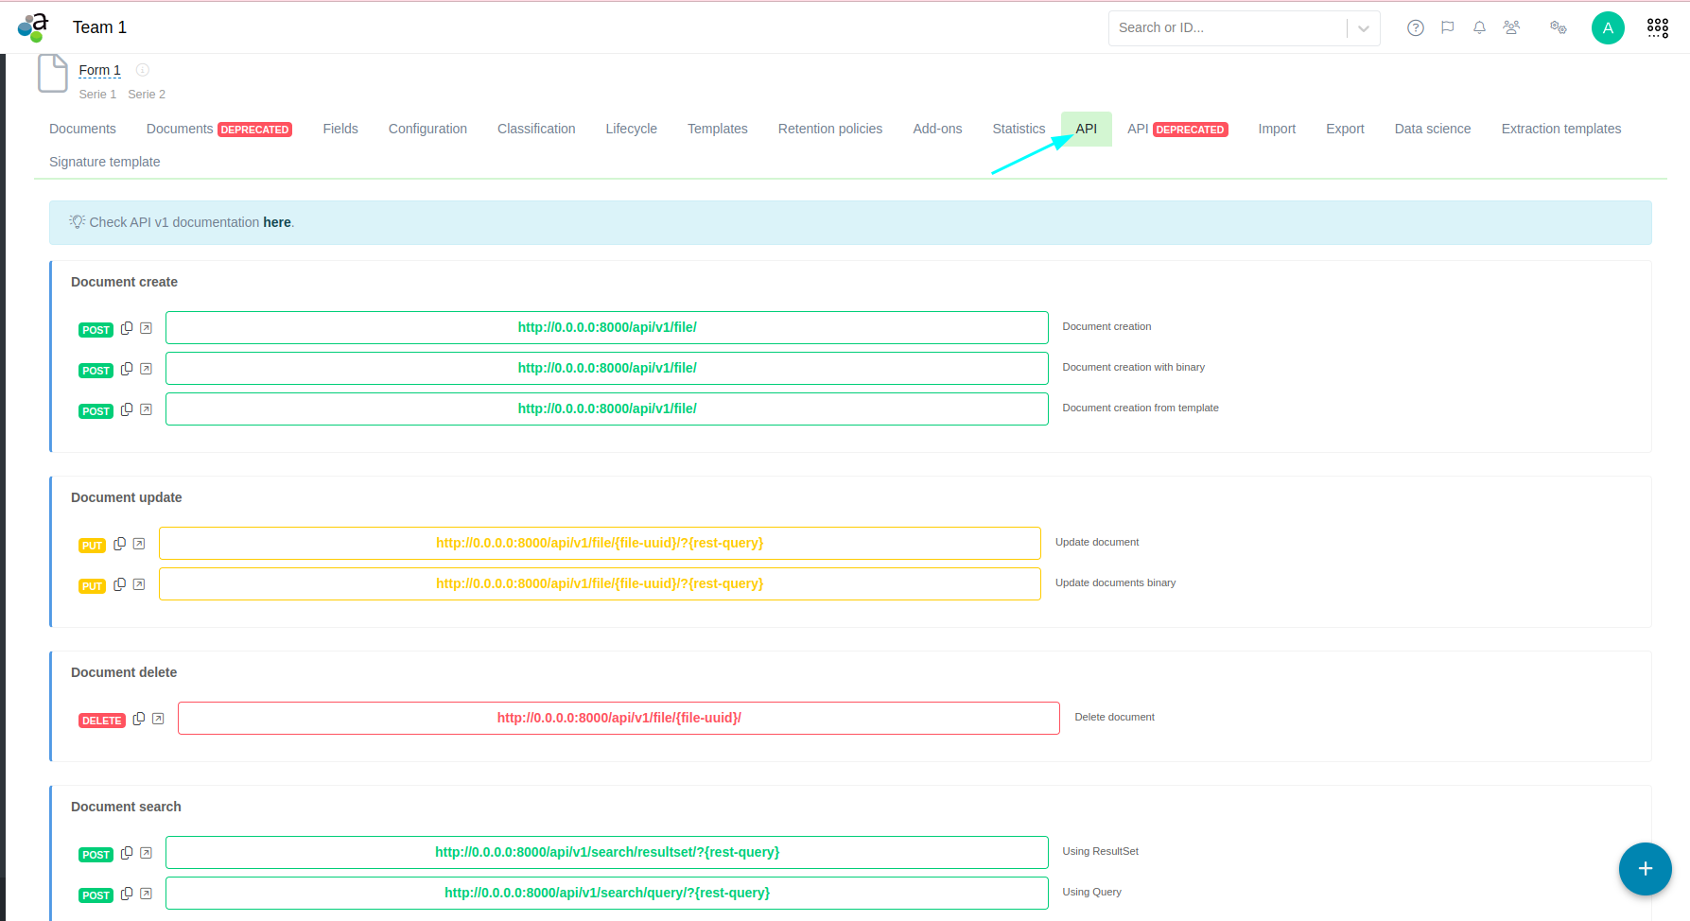Copy the 'Document creation with binary' URL

127,369
